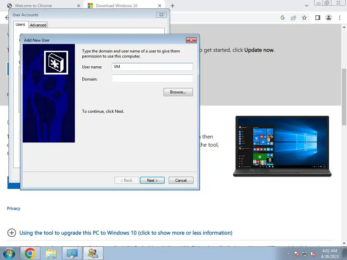
Task: Open a new Chrome tab
Action: [x=172, y=6]
